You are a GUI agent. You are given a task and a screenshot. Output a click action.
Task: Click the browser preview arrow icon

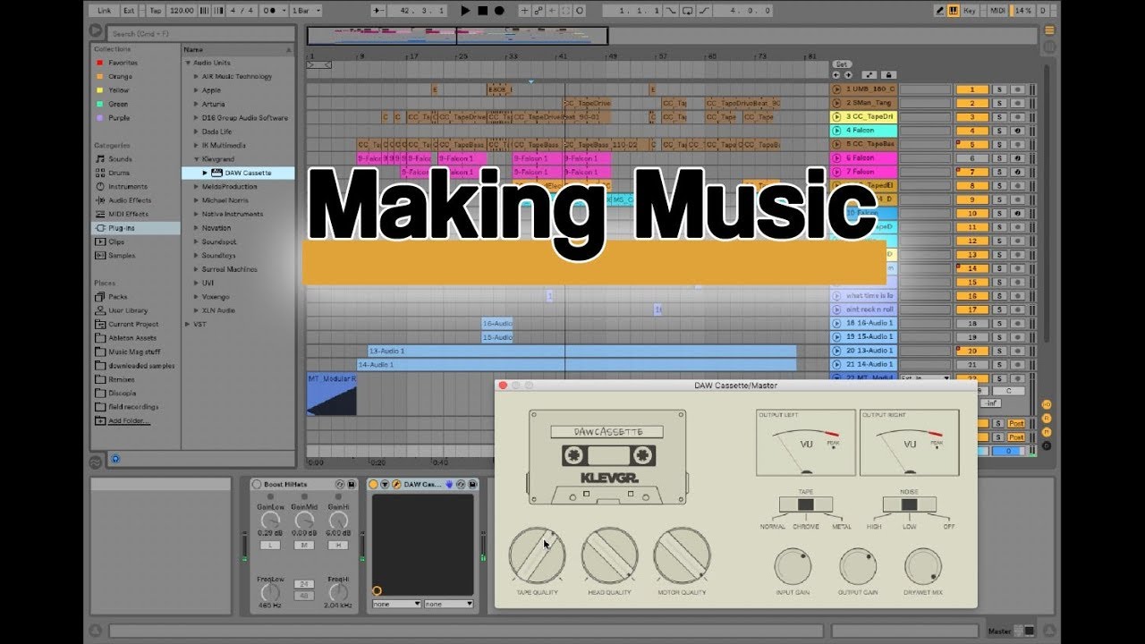[96, 30]
